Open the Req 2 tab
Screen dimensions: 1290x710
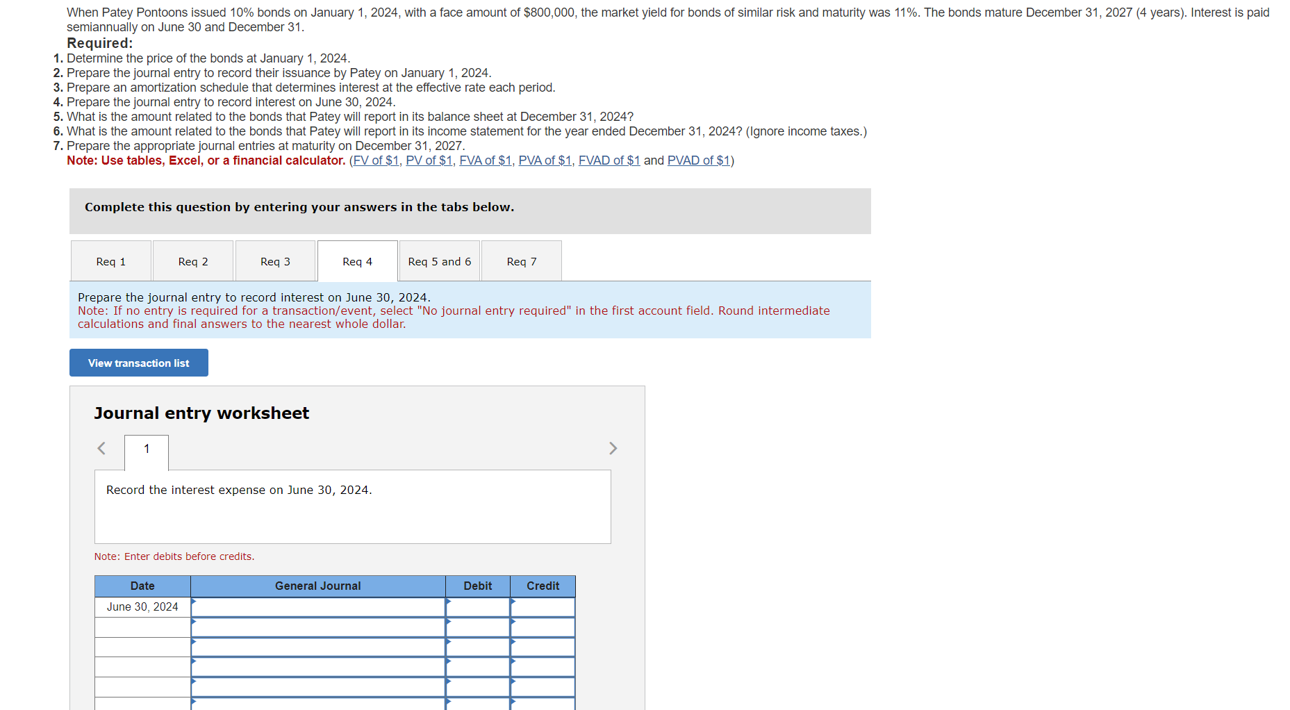(x=193, y=261)
